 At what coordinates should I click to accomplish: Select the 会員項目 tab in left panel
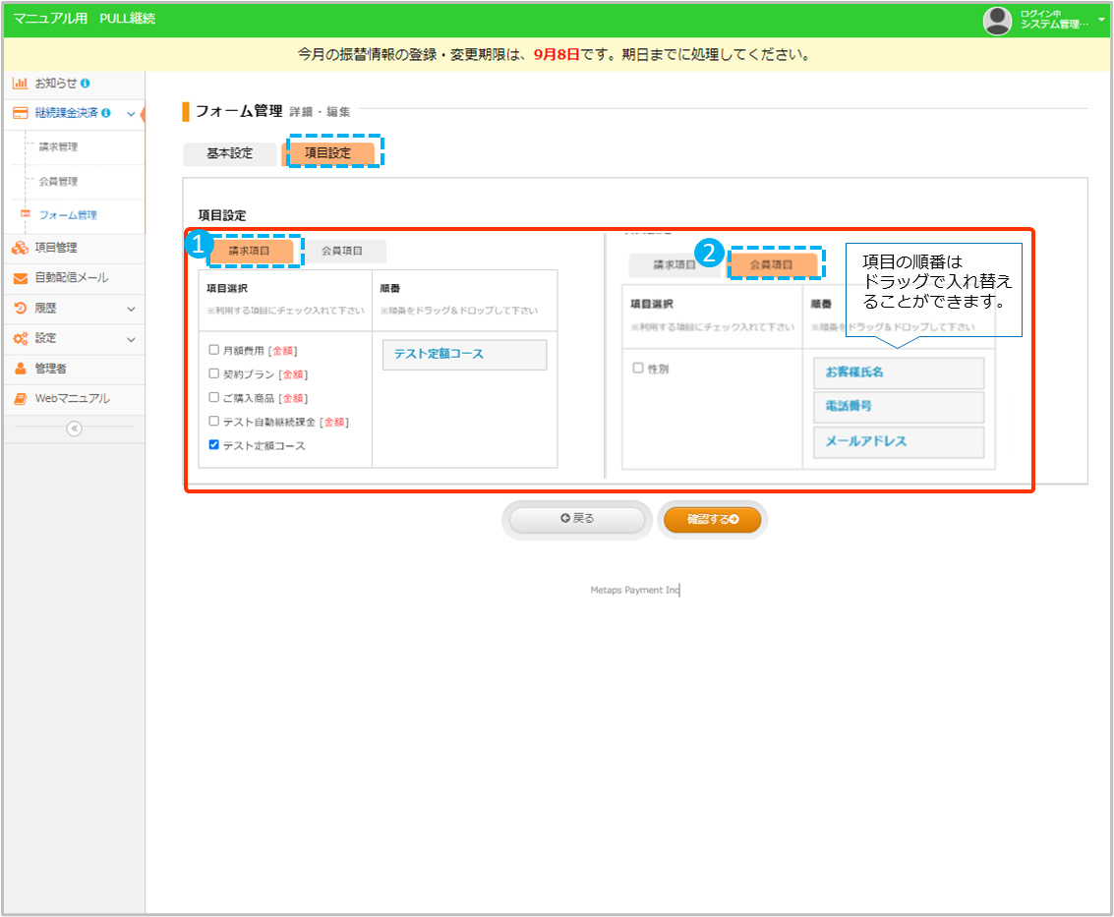point(342,252)
